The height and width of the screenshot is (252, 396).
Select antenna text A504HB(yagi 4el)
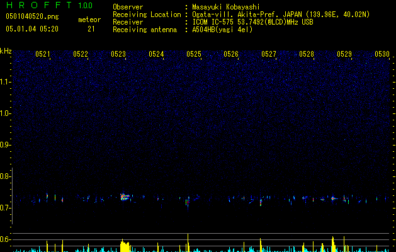point(222,30)
